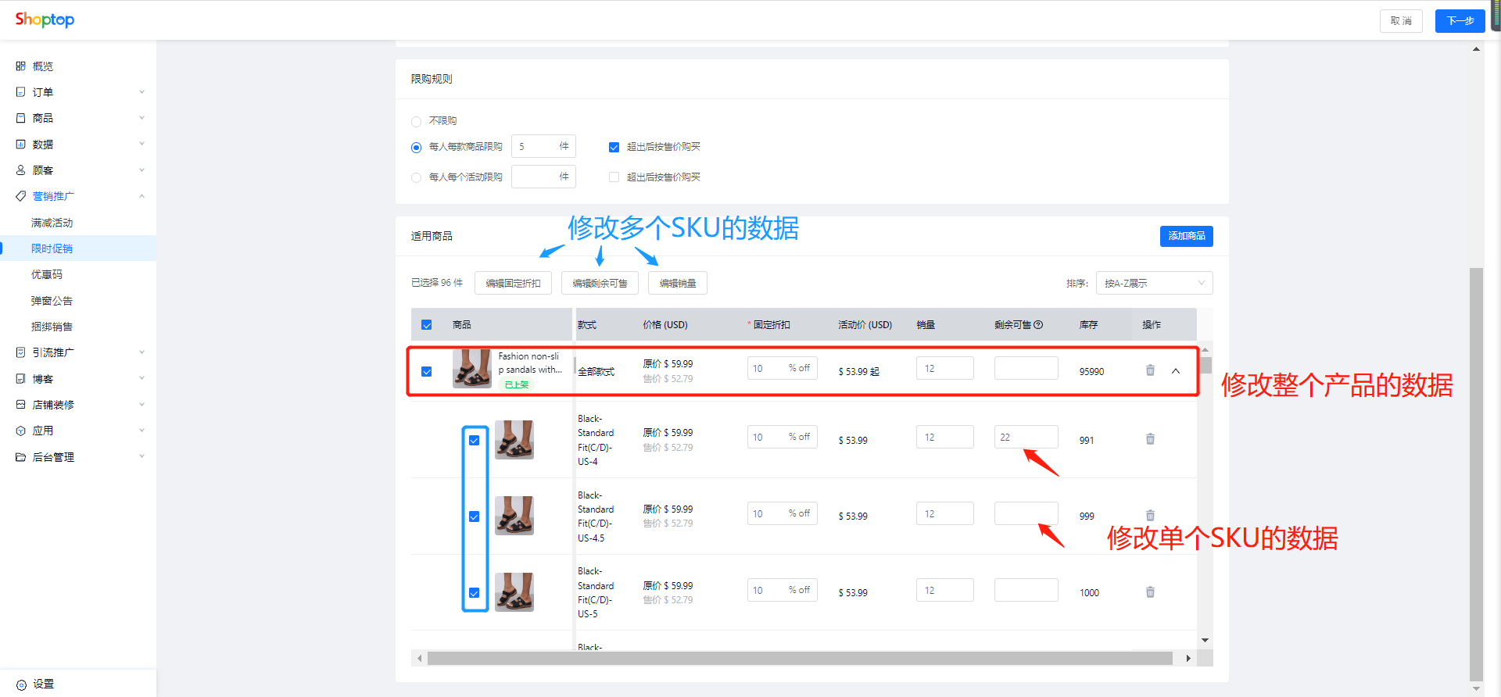
Task: Go to 满减活动 menu item
Action: [x=52, y=223]
